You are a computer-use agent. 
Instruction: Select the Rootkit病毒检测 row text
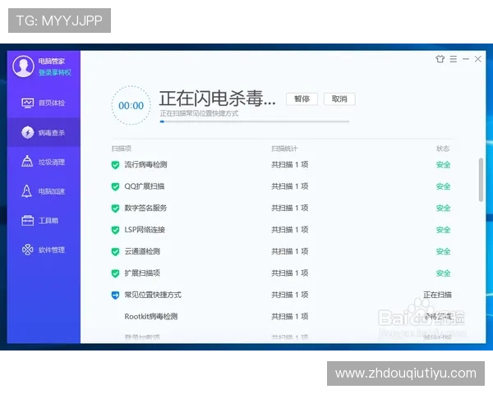pos(151,316)
